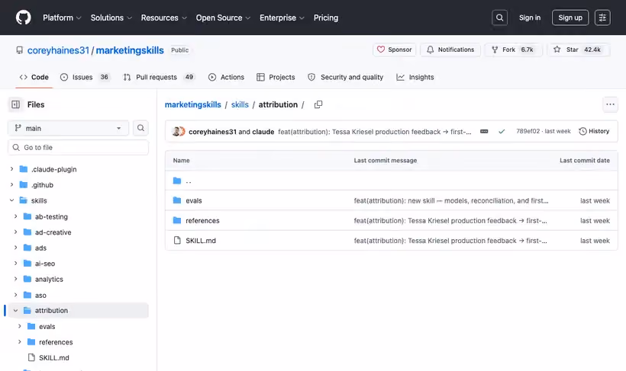This screenshot has width=626, height=371.
Task: Expand the ai-seo folder chevron
Action: point(15,263)
